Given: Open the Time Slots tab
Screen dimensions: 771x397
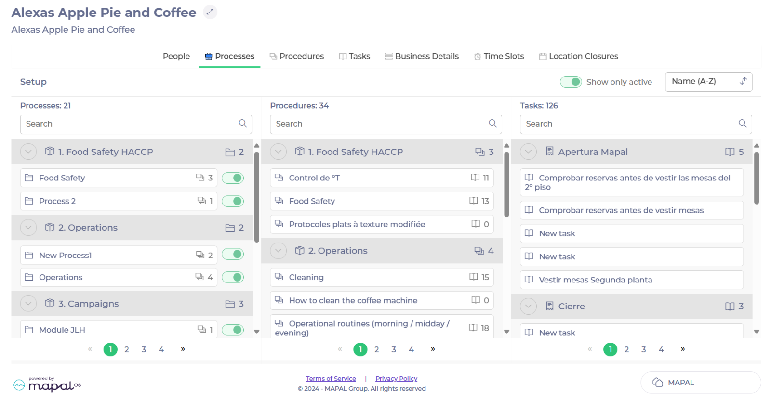Looking at the screenshot, I should (x=499, y=56).
